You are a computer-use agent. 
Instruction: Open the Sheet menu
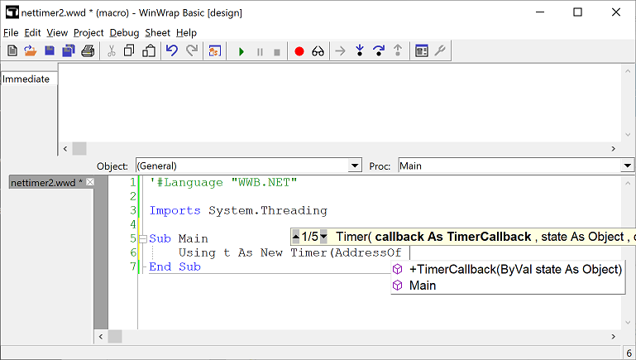pyautogui.click(x=157, y=32)
